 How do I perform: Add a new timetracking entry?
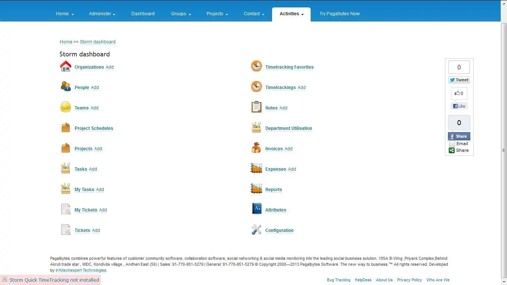(301, 88)
